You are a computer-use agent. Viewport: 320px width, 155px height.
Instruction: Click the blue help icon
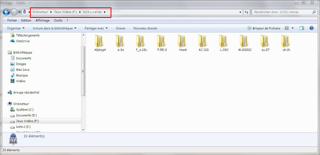pos(312,28)
